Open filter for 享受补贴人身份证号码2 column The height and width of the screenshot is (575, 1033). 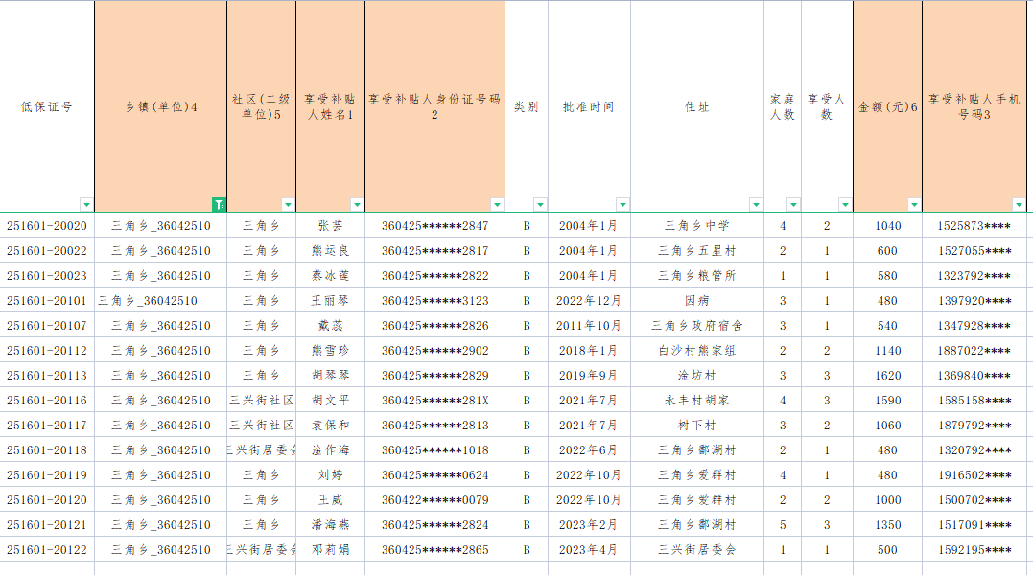pos(497,204)
